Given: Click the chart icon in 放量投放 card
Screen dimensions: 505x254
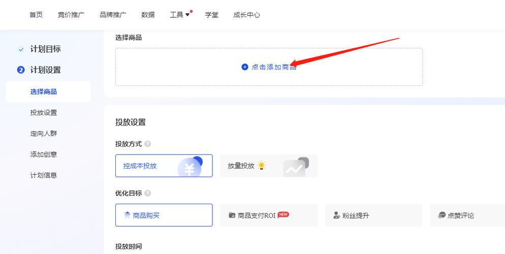Looking at the screenshot, I should [x=296, y=167].
